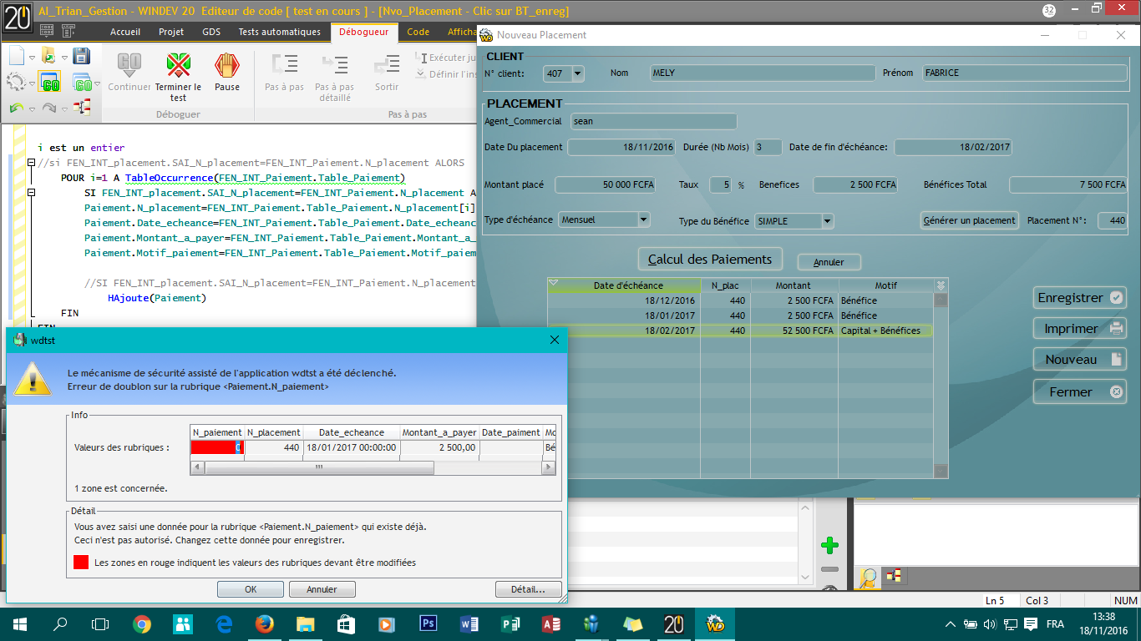Expand the undo history dropdown arrow
1141x641 pixels.
click(32, 109)
